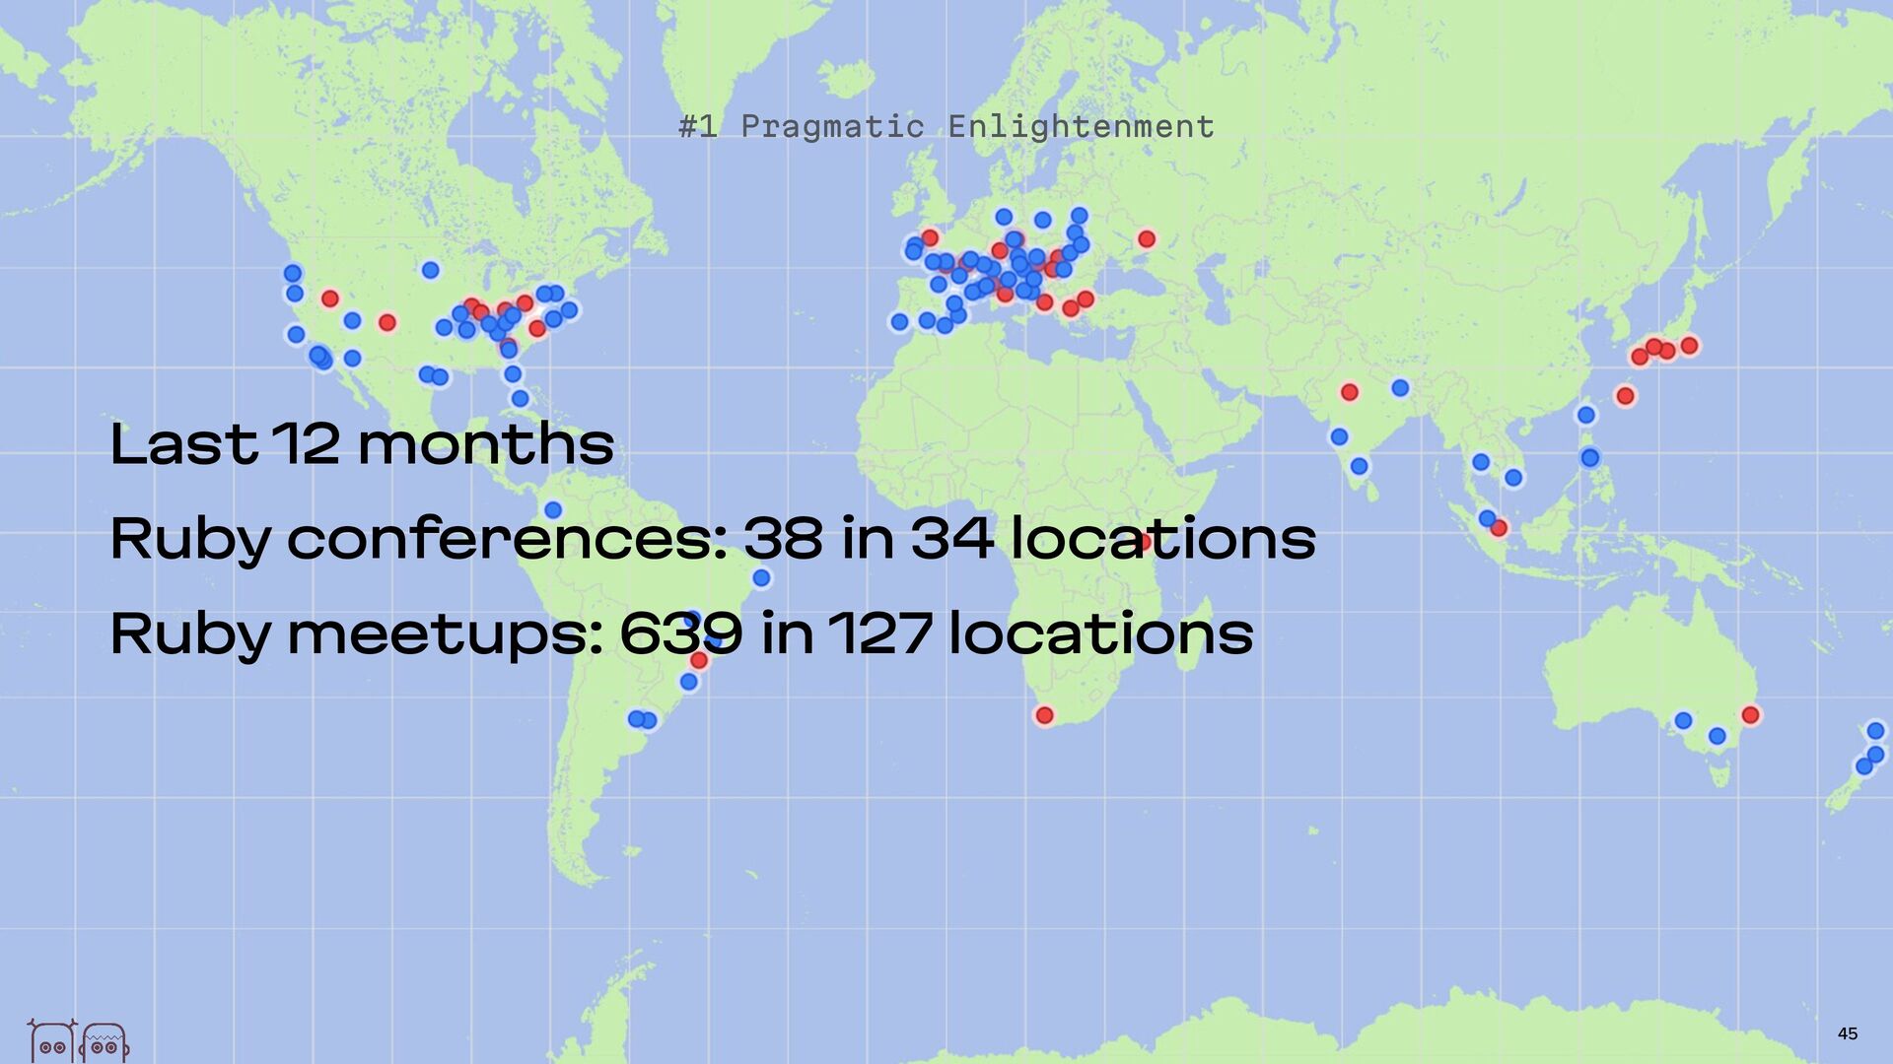1893x1064 pixels.
Task: Click the blue marker in Bangladesh
Action: pyautogui.click(x=1400, y=388)
